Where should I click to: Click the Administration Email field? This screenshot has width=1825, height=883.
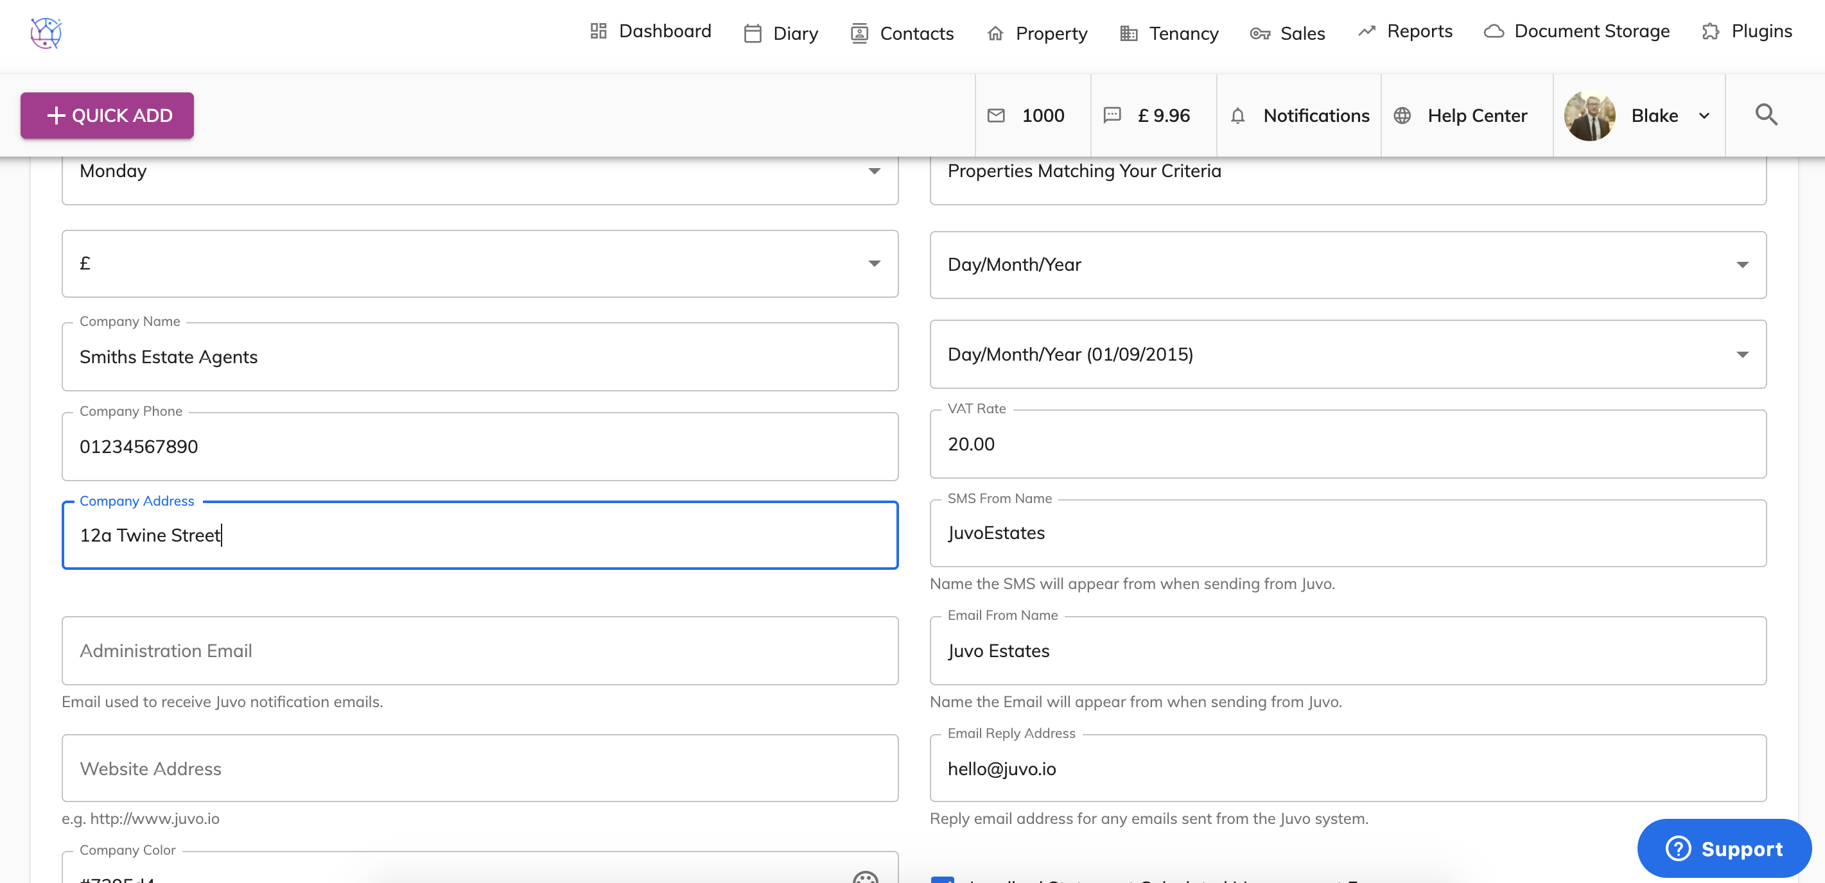pos(480,651)
